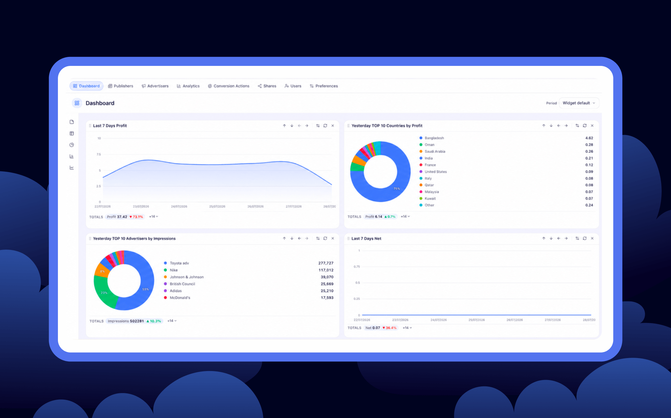671x418 pixels.
Task: Open settings of TOP 10 Advertisers widget
Action: [318, 238]
